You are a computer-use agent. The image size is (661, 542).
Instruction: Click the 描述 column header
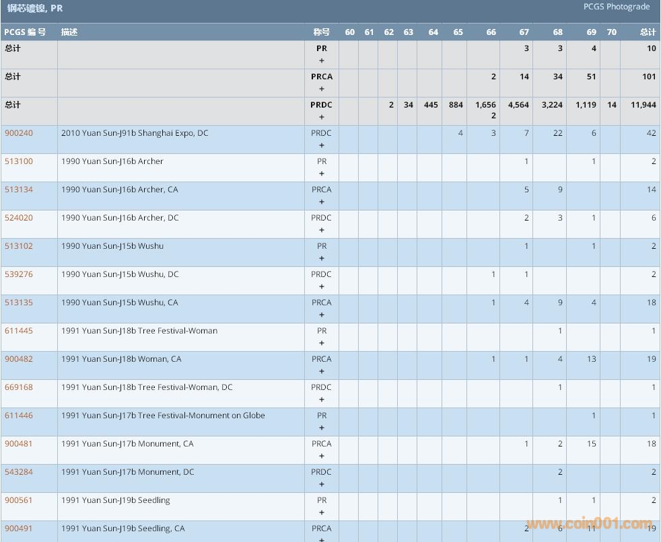[69, 32]
